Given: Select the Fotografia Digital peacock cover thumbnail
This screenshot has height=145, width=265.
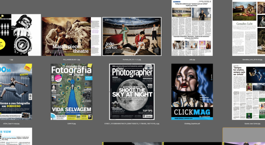Looking at the screenshot, I should [72, 92].
